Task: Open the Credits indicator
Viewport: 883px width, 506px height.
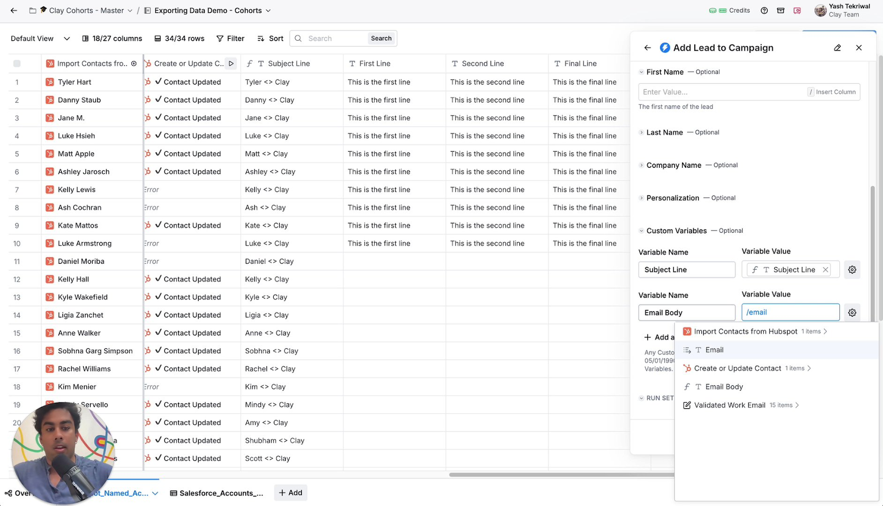Action: 730,10
